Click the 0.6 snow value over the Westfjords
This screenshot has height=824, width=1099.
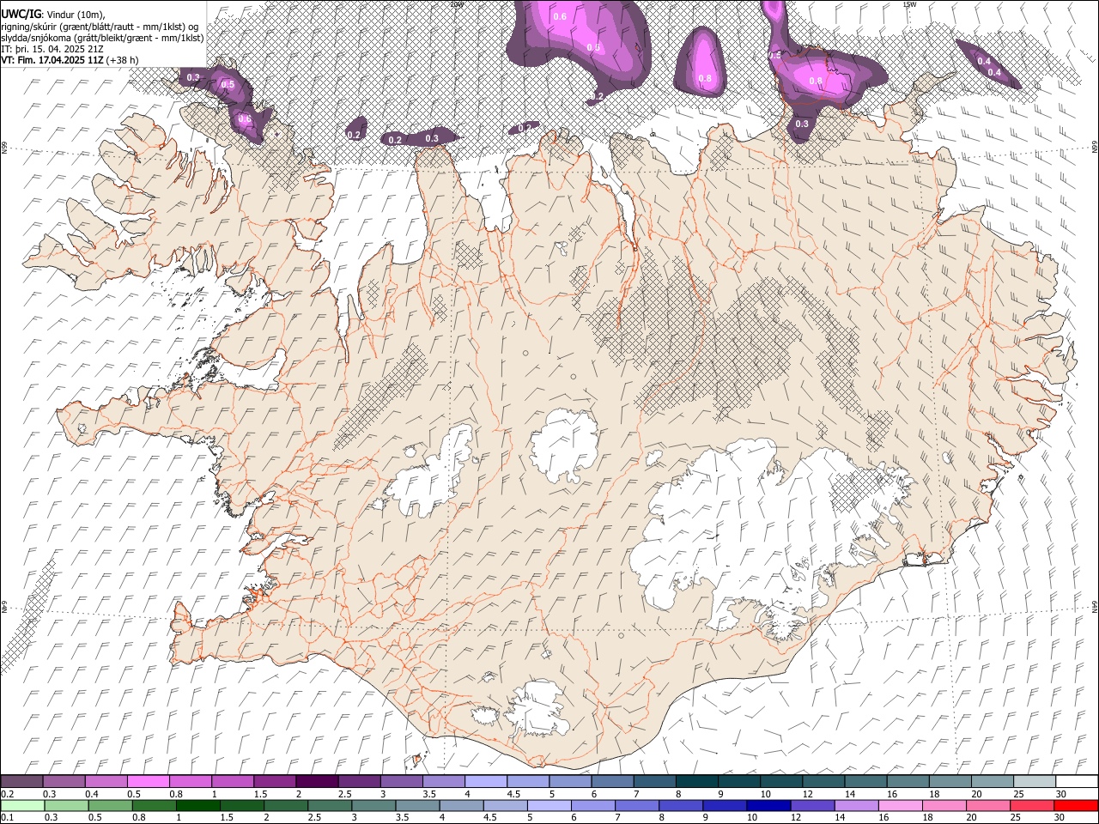pyautogui.click(x=245, y=118)
